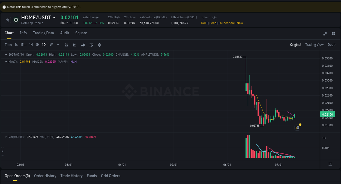Click the favorite star icon next to HOME/USDT
The image size is (341, 184).
(x=8, y=20)
